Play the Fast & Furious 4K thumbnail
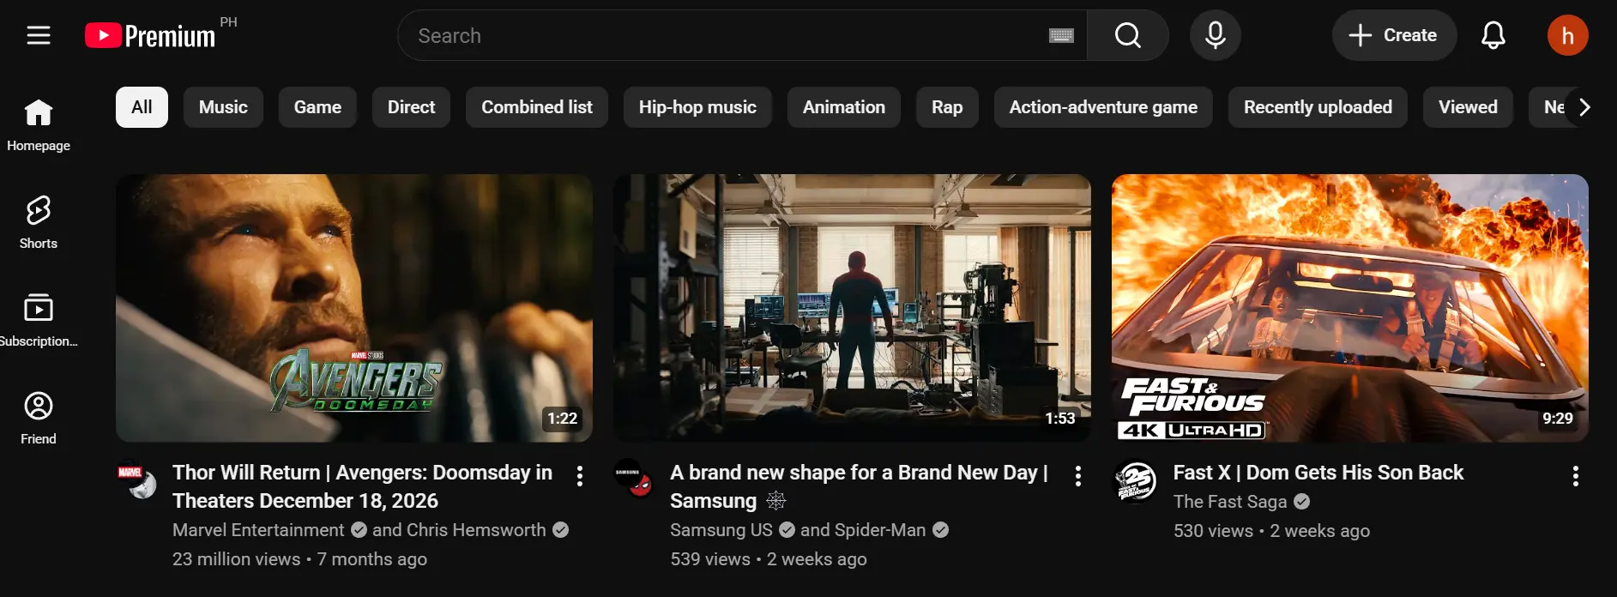Viewport: 1617px width, 597px height. pos(1349,308)
